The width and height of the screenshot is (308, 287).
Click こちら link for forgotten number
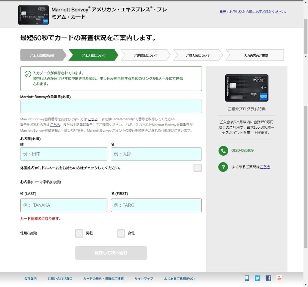(55, 124)
